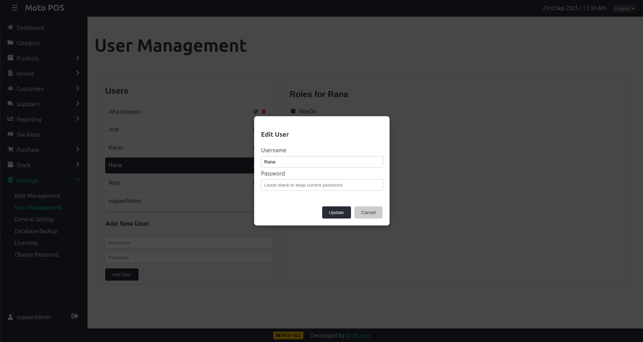The height and width of the screenshot is (342, 643).
Task: Click the edit pencil icon for Afra Hossain
Action: coord(256,112)
